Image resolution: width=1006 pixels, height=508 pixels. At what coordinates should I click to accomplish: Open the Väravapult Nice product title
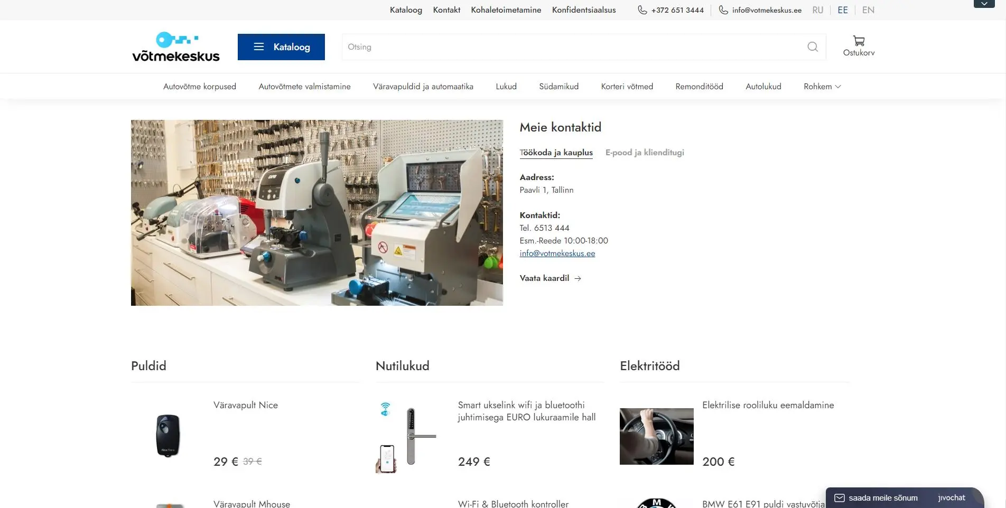246,405
